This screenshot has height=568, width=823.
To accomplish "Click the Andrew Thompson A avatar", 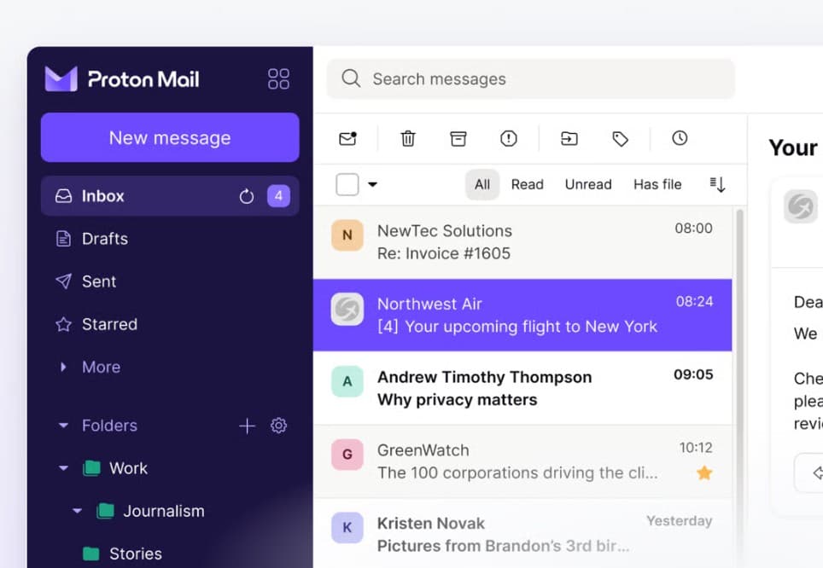I will point(347,381).
